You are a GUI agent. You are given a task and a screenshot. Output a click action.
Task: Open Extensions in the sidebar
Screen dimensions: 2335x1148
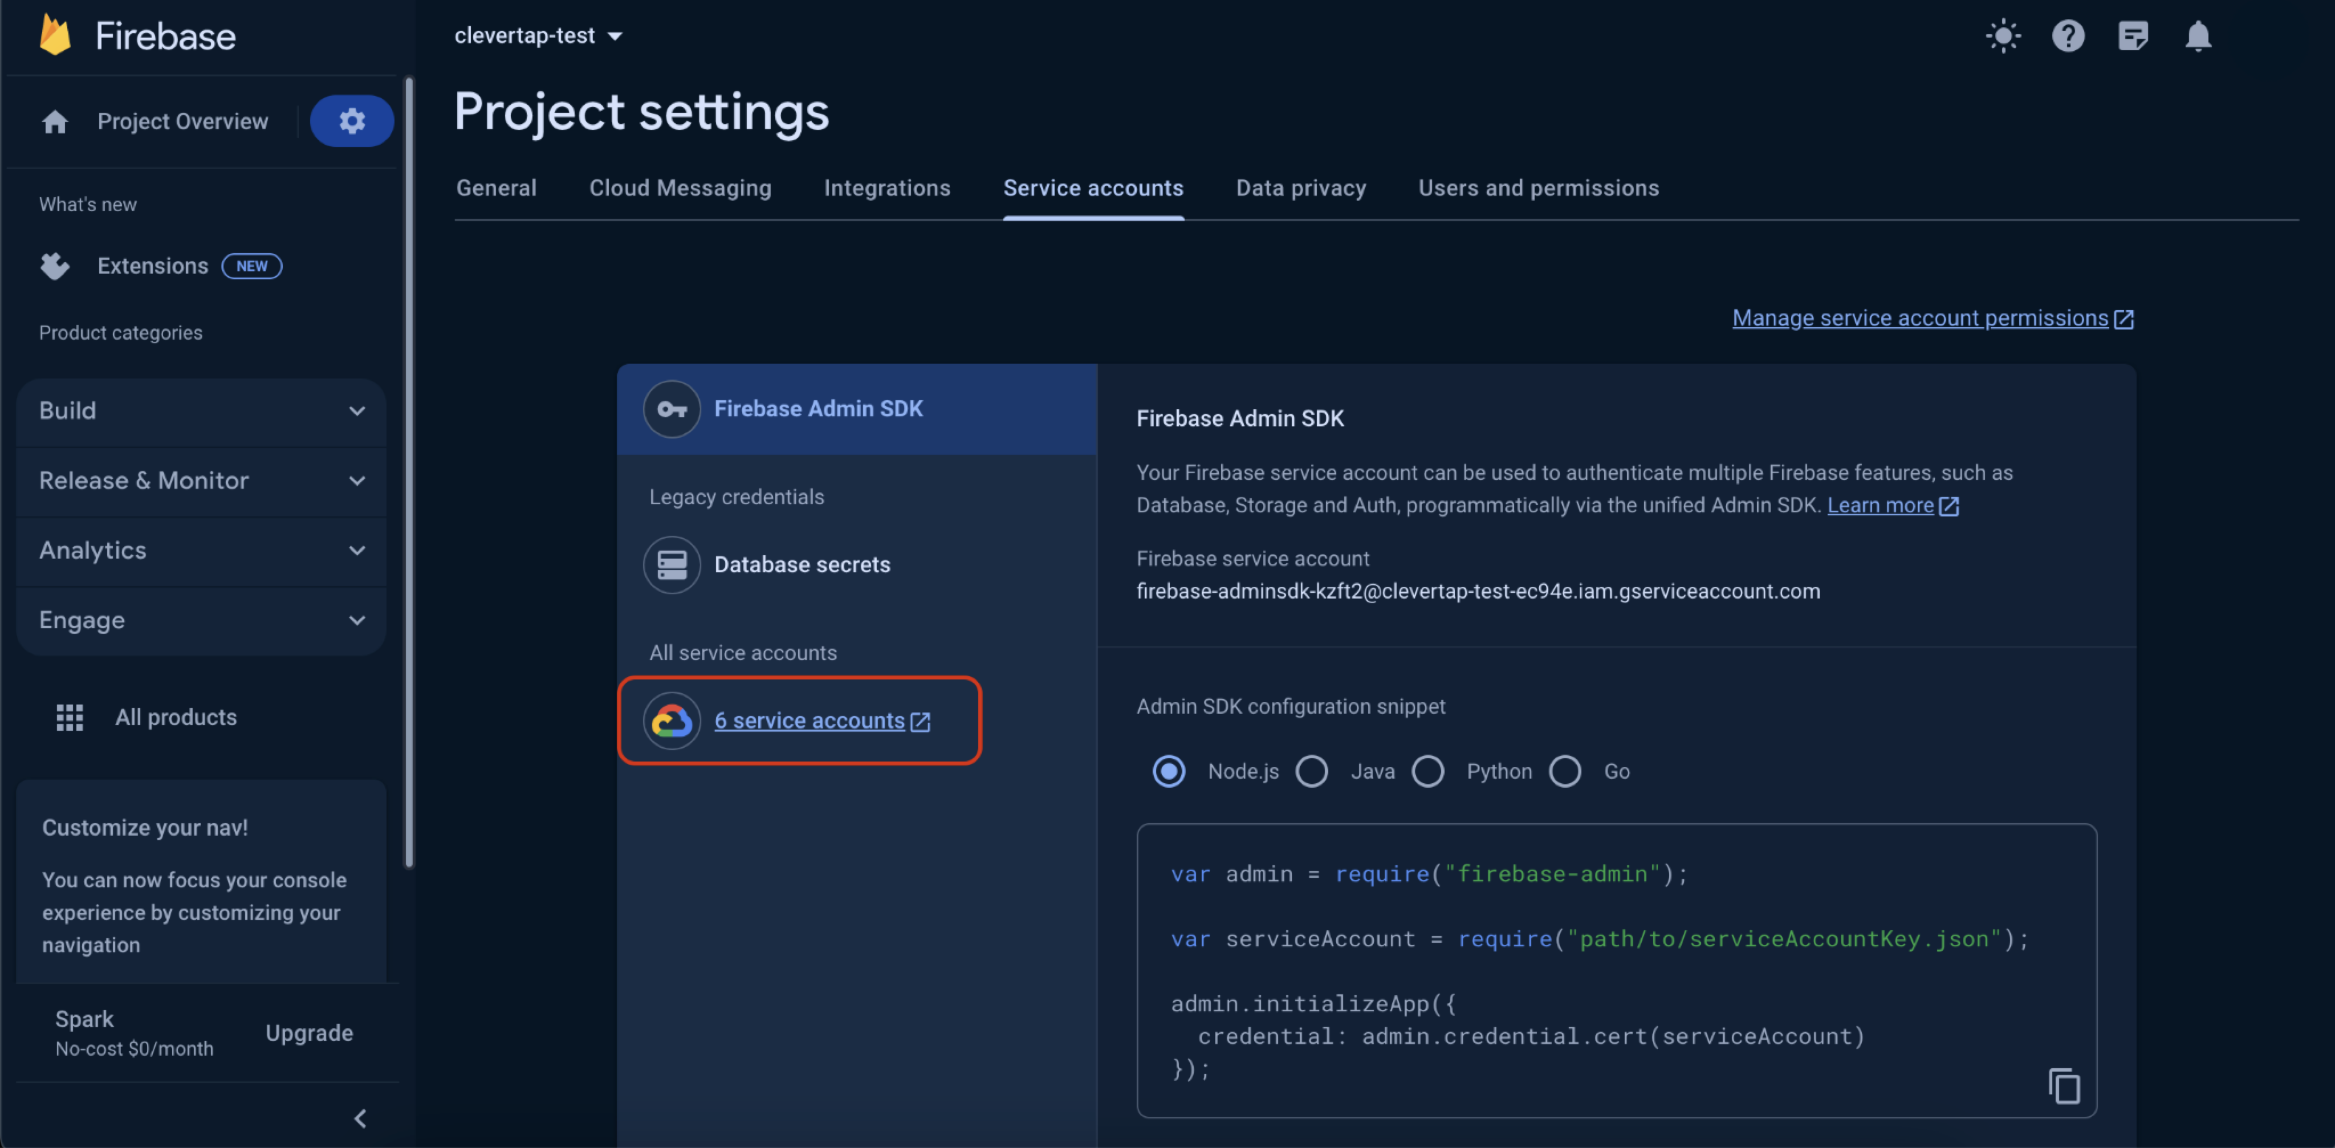(152, 266)
